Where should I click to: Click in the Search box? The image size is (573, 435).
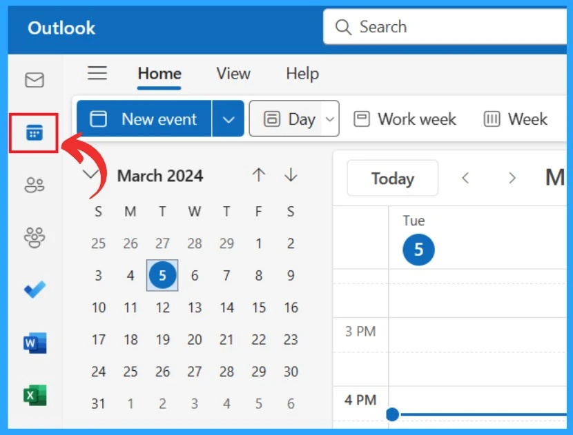pos(445,27)
